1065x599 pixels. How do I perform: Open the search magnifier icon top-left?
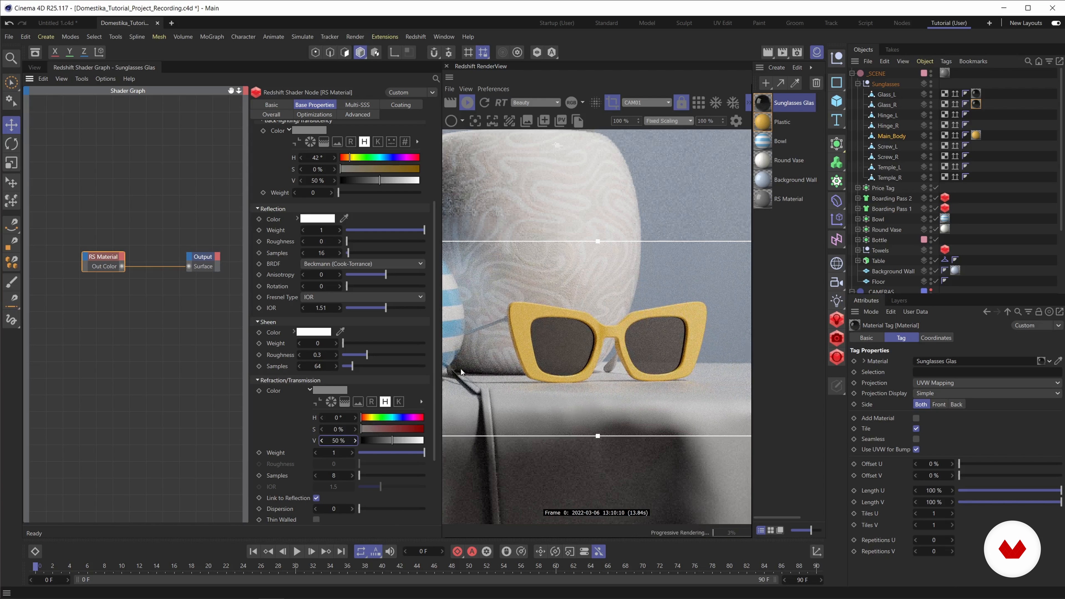pos(11,58)
